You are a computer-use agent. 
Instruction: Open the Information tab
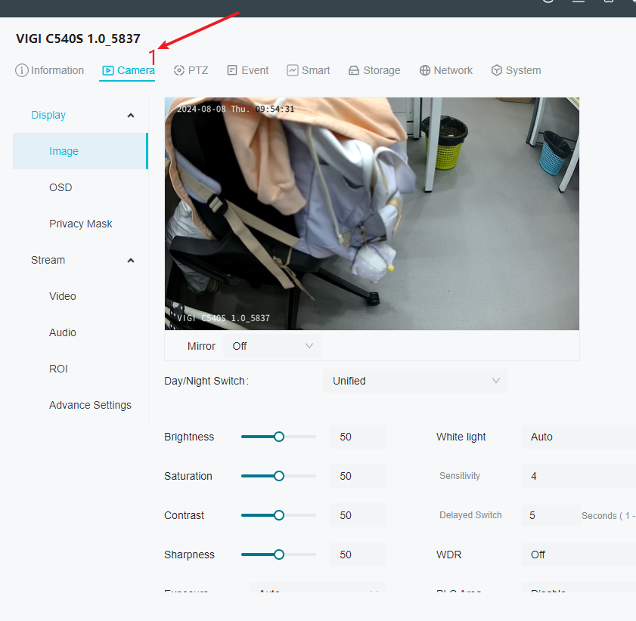tap(49, 70)
